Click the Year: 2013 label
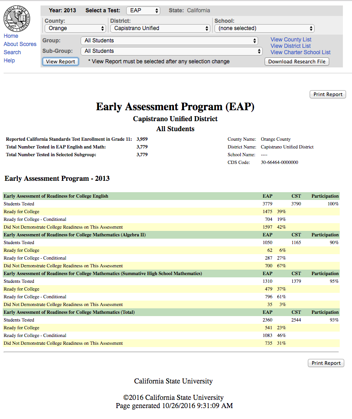Screen dimensions: 352x419 [62, 10]
